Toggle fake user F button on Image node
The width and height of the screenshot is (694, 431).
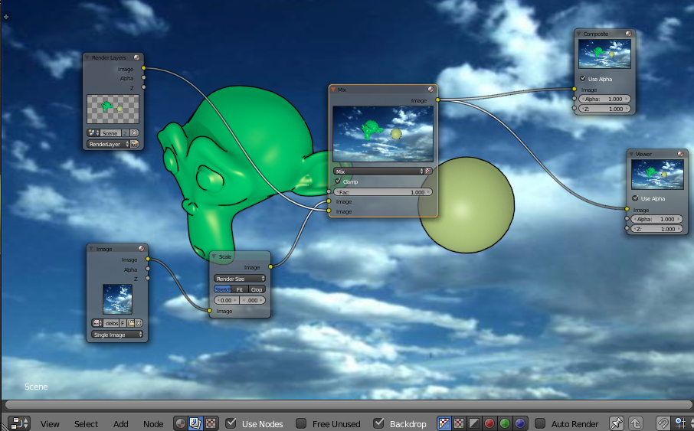123,323
